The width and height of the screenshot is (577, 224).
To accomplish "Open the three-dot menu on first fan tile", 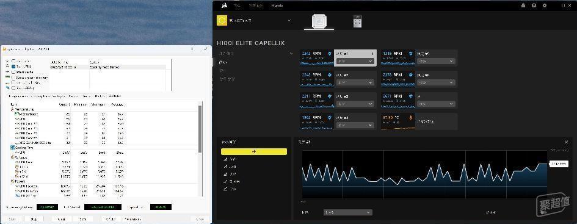I will (372, 54).
